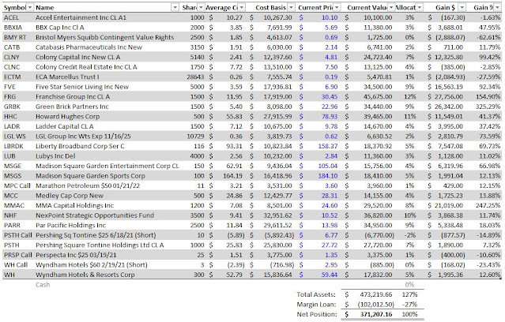Click the Net Position 100% cell
This screenshot has width=505, height=322.
tap(409, 315)
